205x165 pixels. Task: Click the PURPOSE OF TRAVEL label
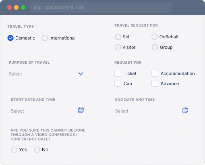29,63
